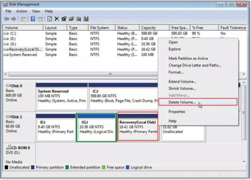Click the right arrow of horizontal scrollbar

pyautogui.click(x=244, y=74)
